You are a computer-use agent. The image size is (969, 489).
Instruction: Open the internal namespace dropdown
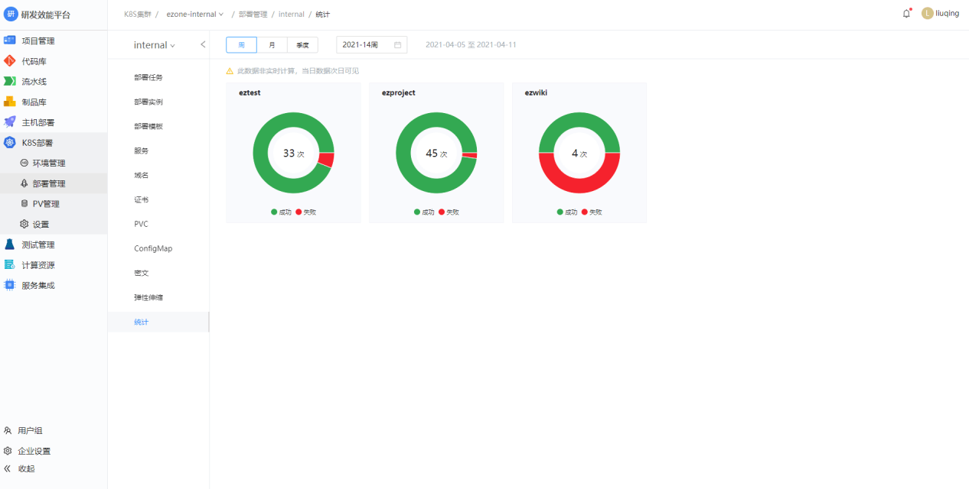click(x=154, y=45)
